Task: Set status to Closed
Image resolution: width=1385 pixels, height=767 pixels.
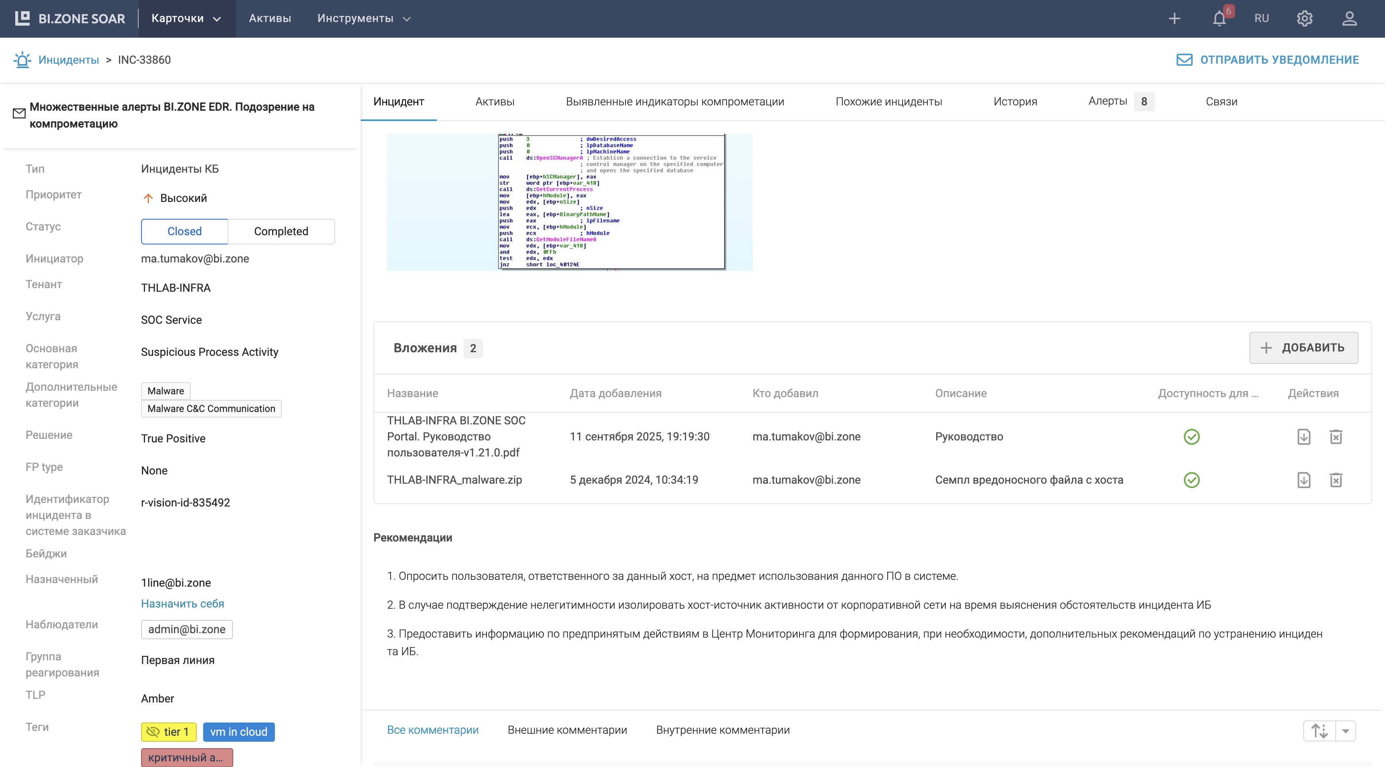Action: click(x=184, y=232)
